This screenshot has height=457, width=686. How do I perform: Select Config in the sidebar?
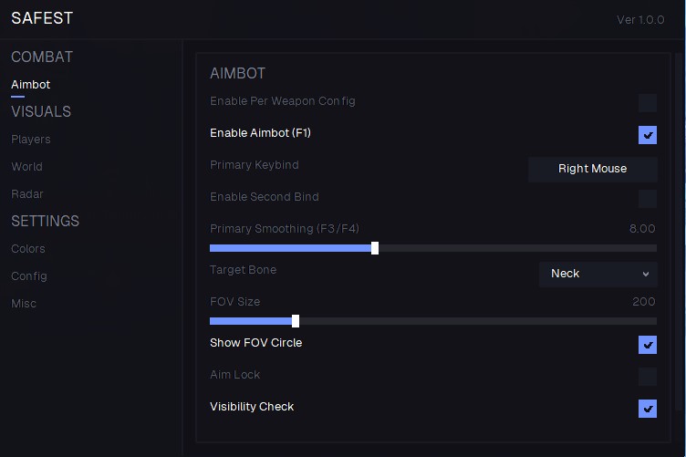click(x=29, y=276)
